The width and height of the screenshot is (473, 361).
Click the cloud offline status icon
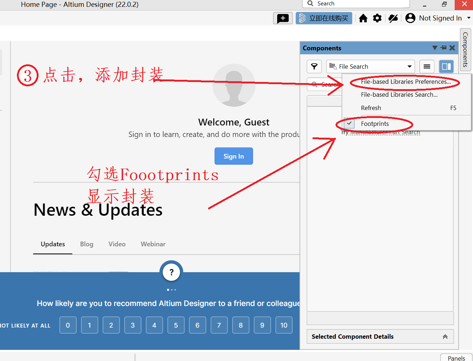393,18
